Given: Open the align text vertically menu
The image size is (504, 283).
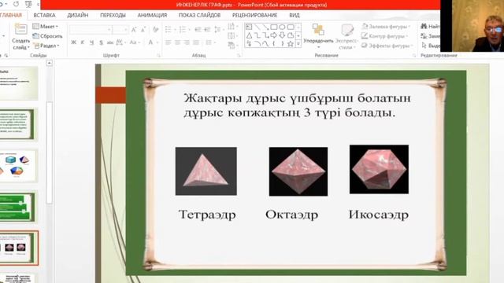Looking at the screenshot, I should (x=232, y=36).
